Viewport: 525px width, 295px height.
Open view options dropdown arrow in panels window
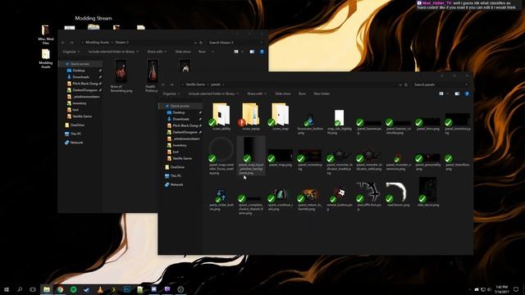point(448,94)
